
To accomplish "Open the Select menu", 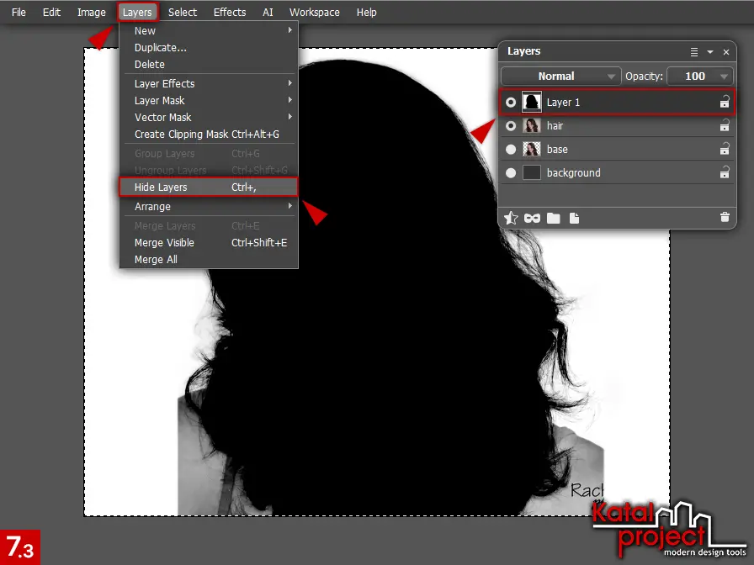I will [x=182, y=12].
